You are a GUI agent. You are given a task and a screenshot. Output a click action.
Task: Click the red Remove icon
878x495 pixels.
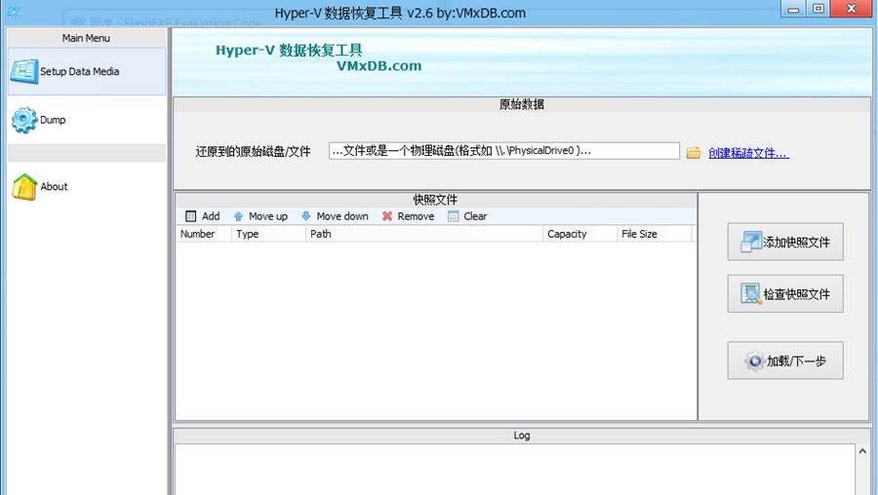(387, 216)
